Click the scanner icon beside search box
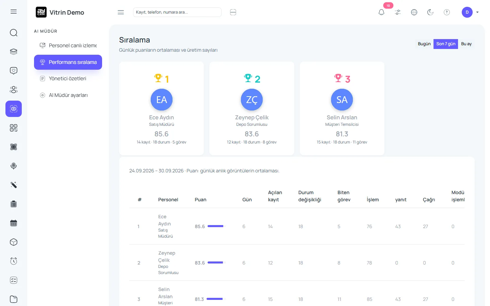This screenshot has width=490, height=306. 233,12
